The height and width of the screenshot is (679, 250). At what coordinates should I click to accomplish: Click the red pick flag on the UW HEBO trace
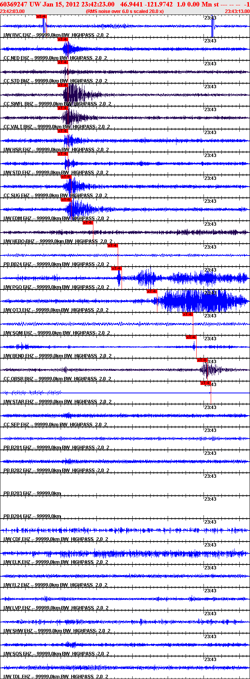(x=88, y=223)
